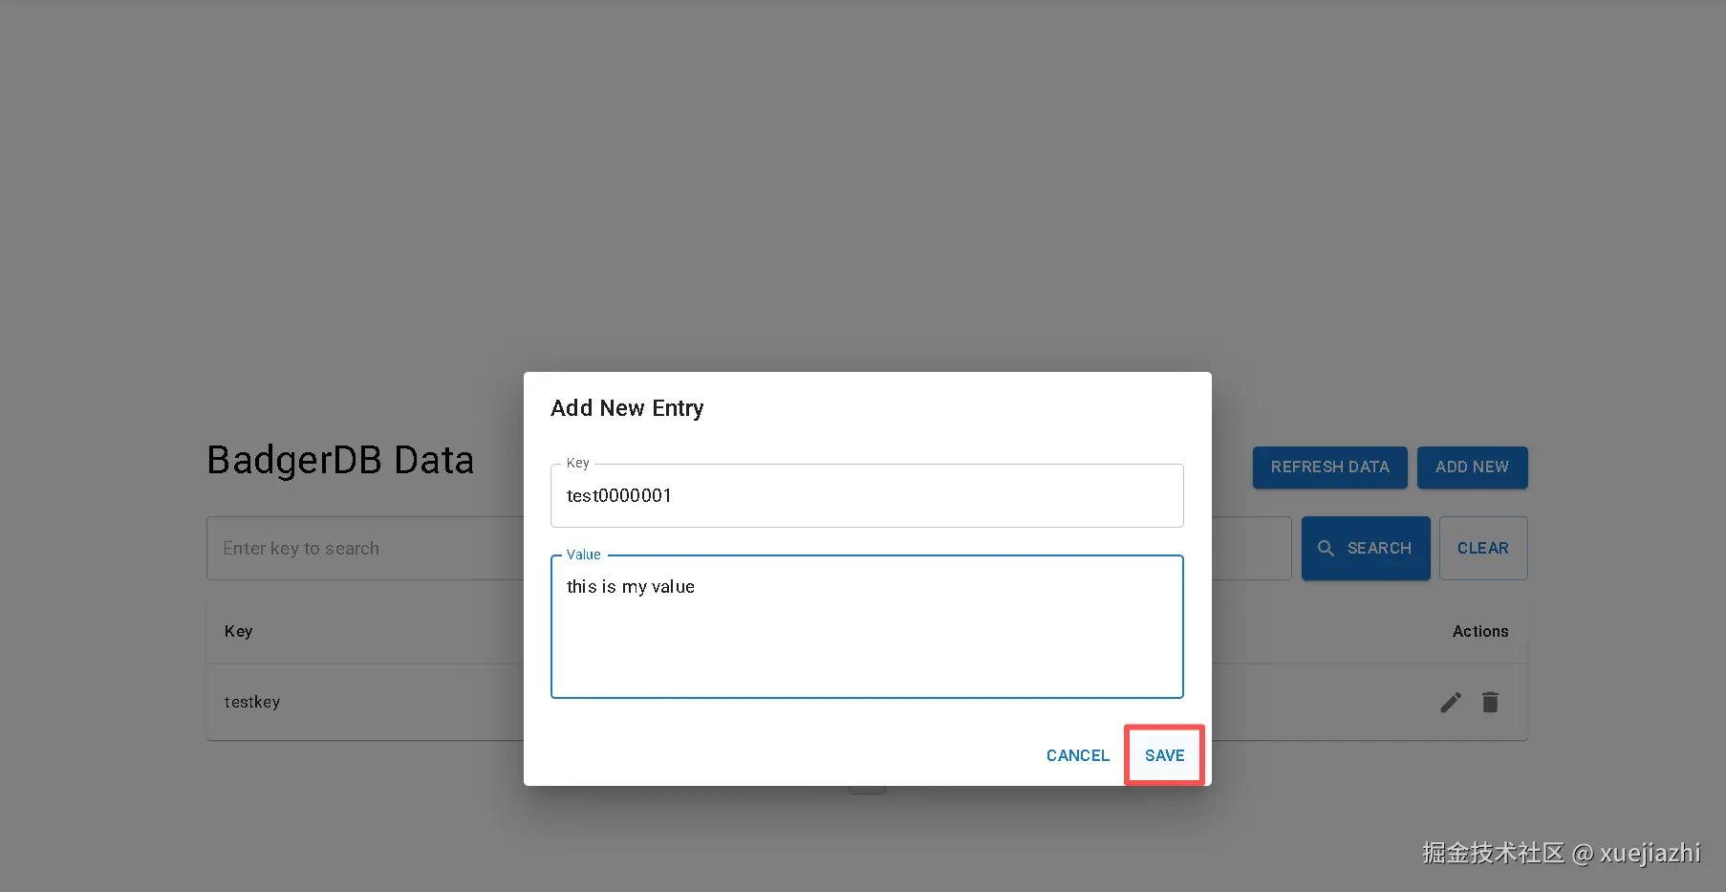This screenshot has width=1726, height=892.
Task: Cancel the Add New Entry dialog
Action: pyautogui.click(x=1077, y=755)
